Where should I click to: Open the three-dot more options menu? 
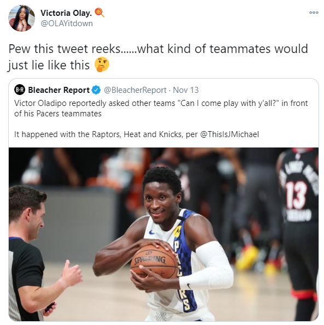point(314,13)
